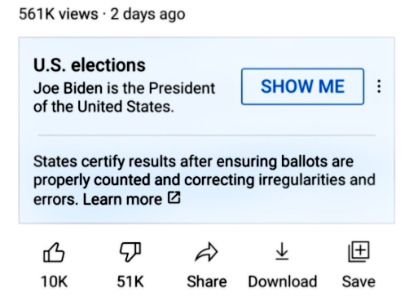Click the U.S. elections heading
The image size is (418, 305).
(x=90, y=65)
